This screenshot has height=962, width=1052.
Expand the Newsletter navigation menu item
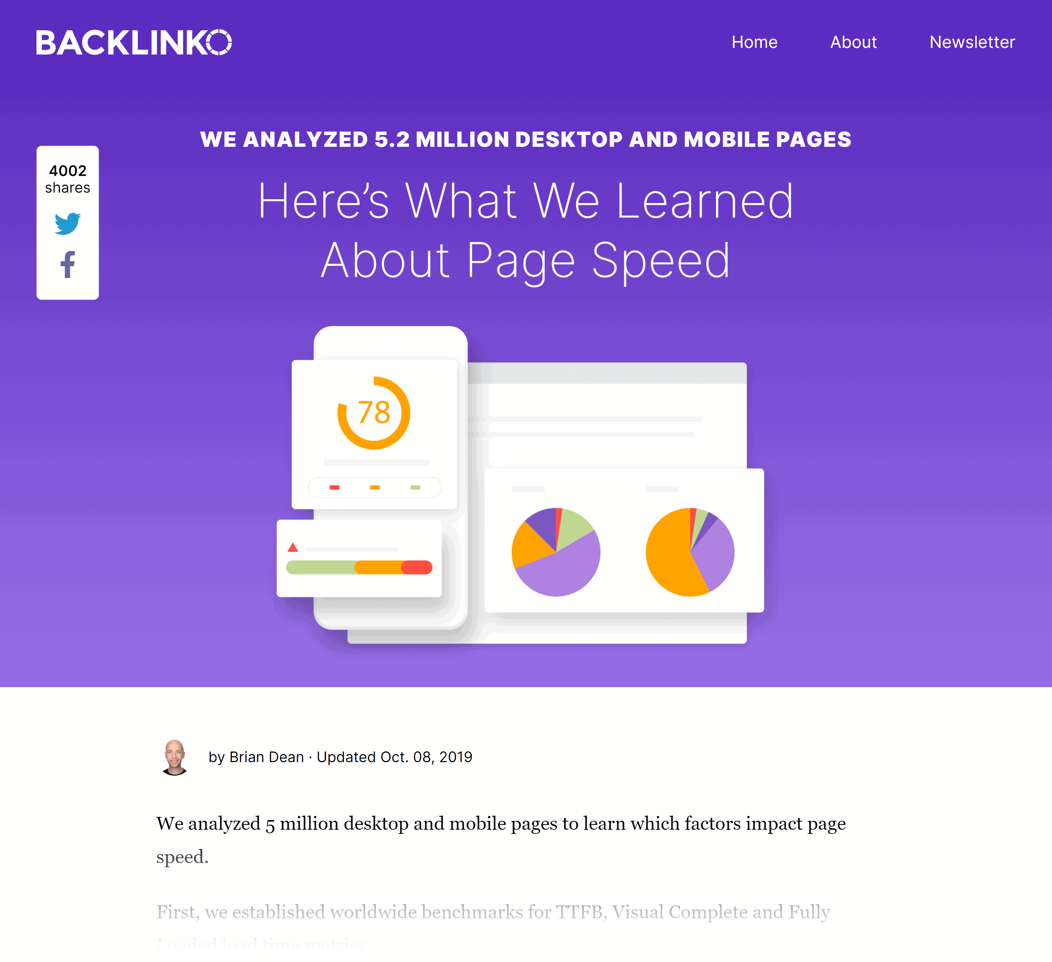[x=970, y=41]
